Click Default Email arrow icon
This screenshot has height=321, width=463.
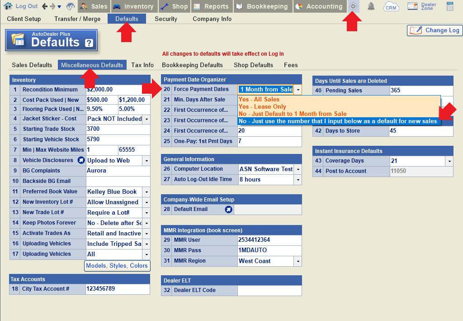228,210
